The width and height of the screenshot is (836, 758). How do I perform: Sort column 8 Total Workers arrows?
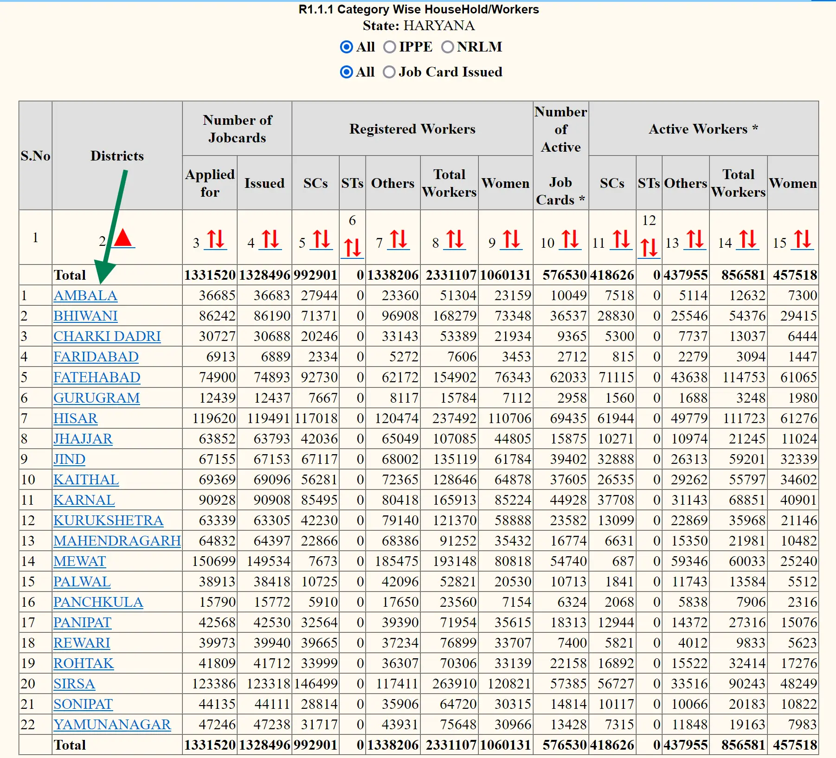(x=455, y=239)
